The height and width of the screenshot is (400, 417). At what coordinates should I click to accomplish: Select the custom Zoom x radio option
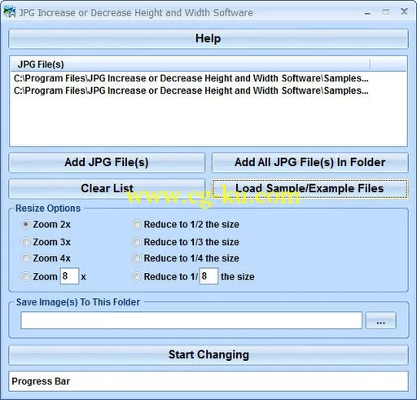point(25,277)
